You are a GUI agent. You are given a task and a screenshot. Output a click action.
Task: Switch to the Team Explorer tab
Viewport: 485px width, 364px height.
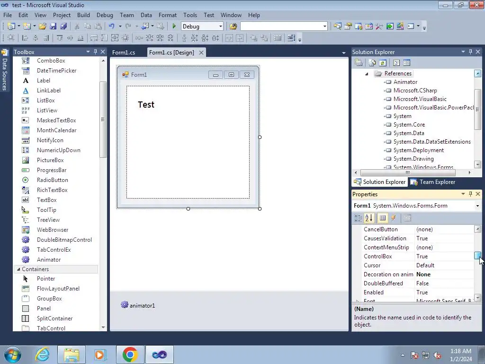click(433, 182)
